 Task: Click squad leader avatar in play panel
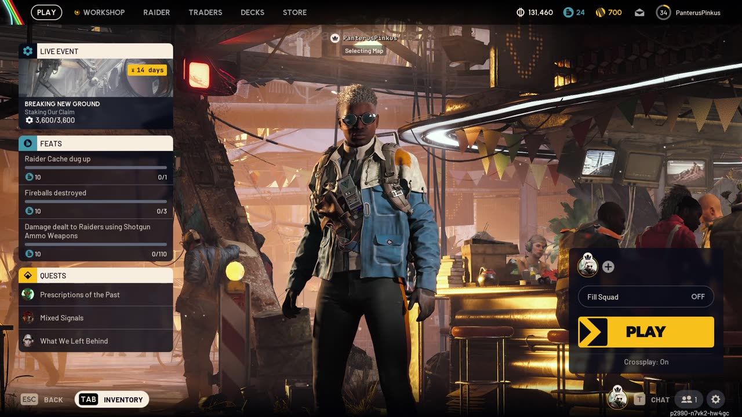[x=588, y=265]
